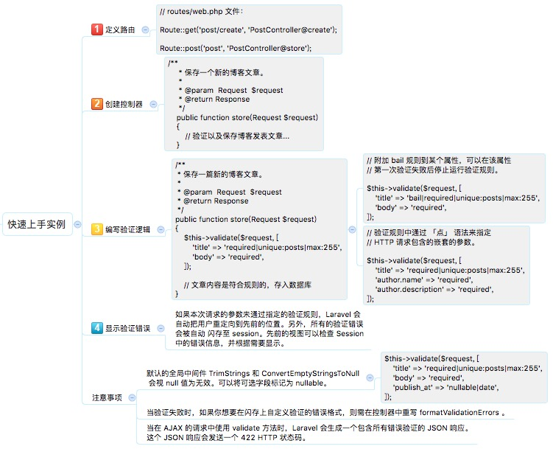Select the author.name dot syntax code note
The image size is (553, 449).
pyautogui.click(x=446, y=265)
